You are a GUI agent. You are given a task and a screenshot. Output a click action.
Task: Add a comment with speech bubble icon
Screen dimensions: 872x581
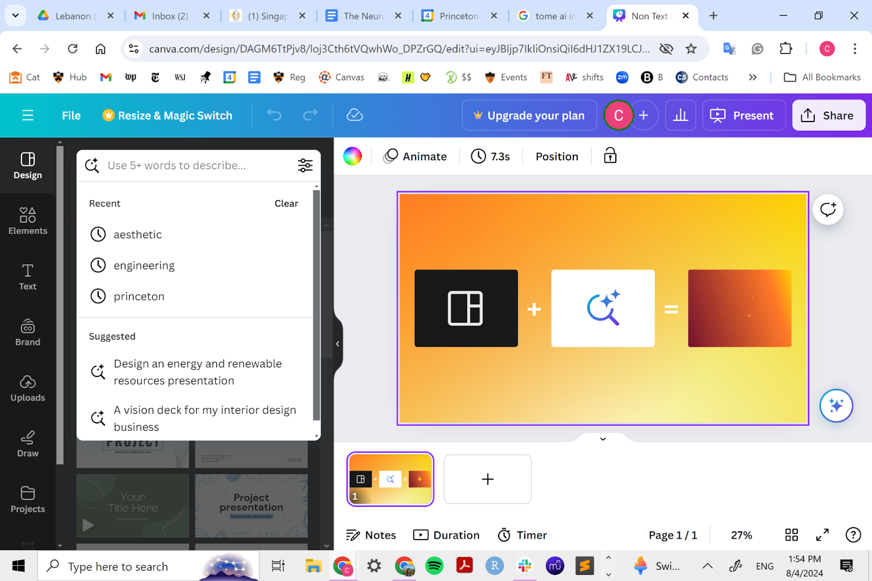pyautogui.click(x=828, y=209)
